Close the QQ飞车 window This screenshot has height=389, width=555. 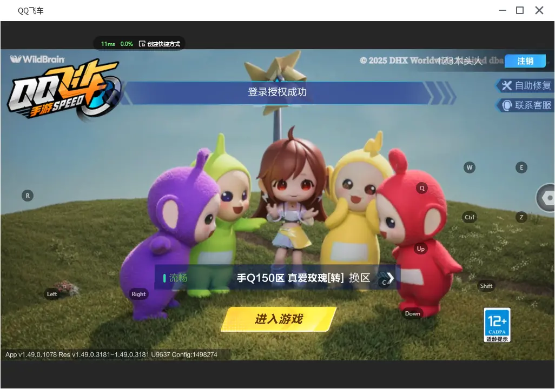click(x=539, y=10)
